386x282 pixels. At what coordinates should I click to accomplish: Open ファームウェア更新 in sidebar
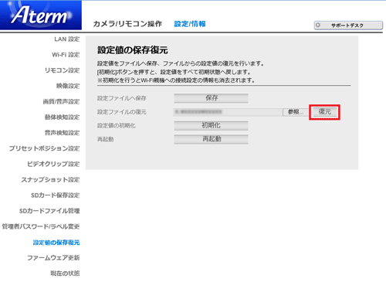click(x=53, y=257)
